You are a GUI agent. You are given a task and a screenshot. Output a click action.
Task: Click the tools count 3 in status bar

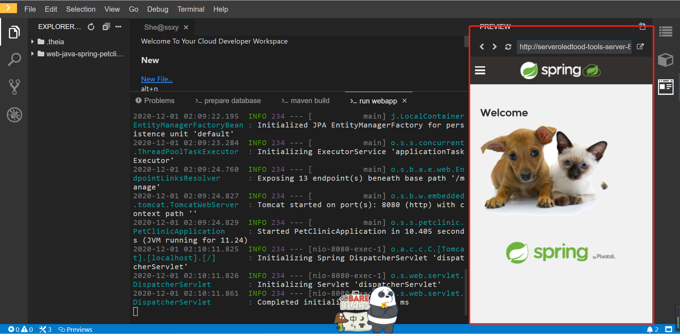(x=45, y=329)
